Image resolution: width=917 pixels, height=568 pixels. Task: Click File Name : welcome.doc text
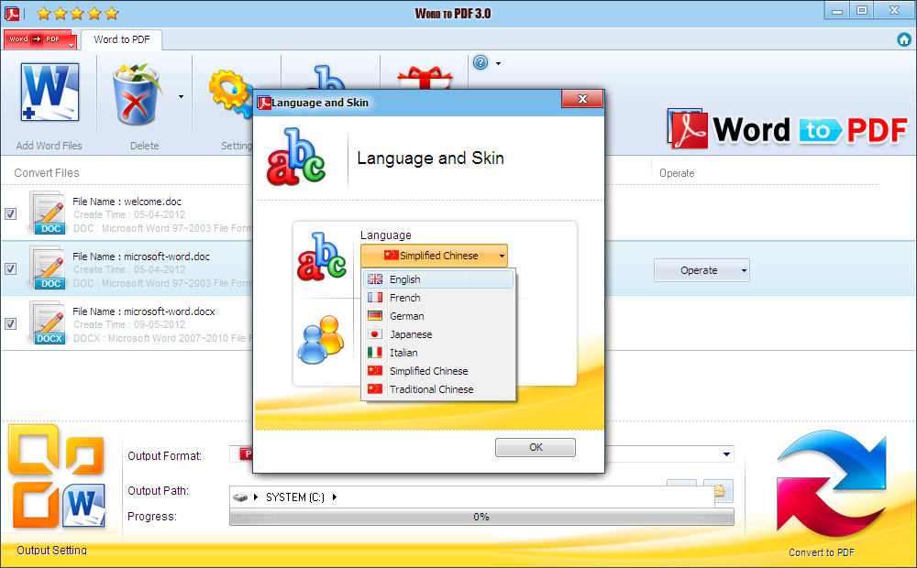[x=127, y=202]
